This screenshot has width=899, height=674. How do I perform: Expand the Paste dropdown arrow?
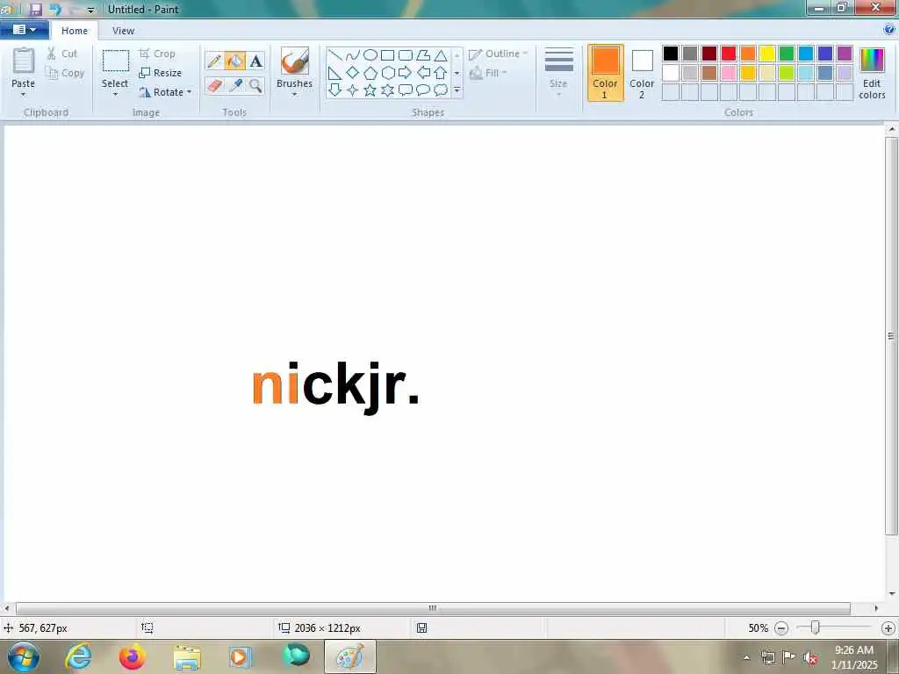click(x=23, y=95)
